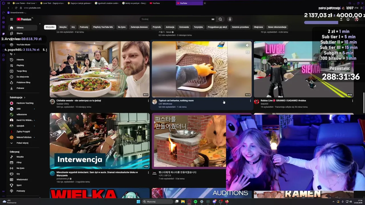This screenshot has height=205, width=365.
Task: Open video title Chińskie wesele
Action: tap(79, 101)
